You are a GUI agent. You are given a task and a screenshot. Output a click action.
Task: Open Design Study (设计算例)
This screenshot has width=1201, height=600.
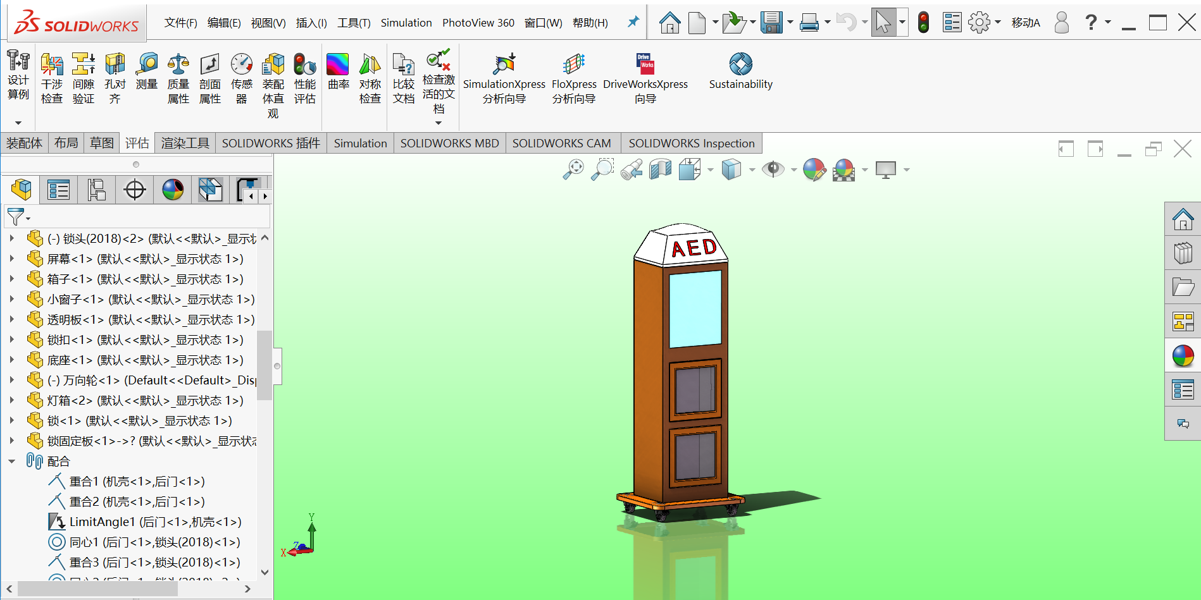pyautogui.click(x=18, y=75)
